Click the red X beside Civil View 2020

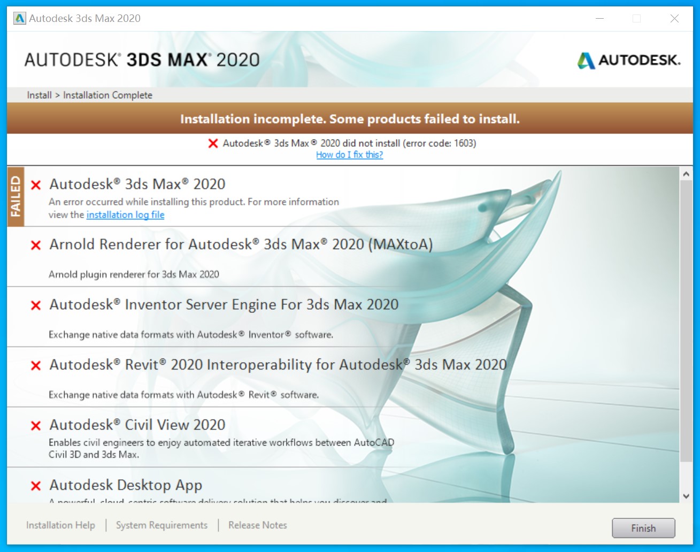point(36,426)
